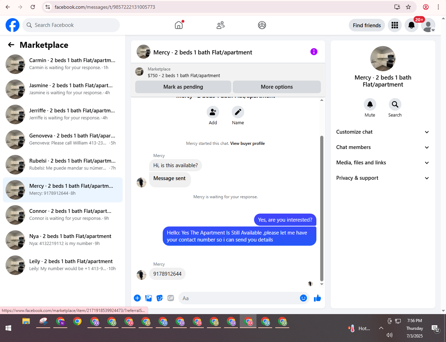The height and width of the screenshot is (342, 446).
Task: Send a thumbs-up like
Action: pyautogui.click(x=317, y=298)
